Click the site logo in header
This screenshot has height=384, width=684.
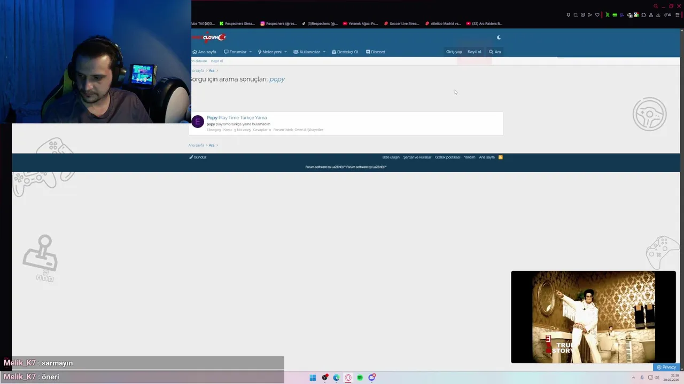tap(209, 37)
